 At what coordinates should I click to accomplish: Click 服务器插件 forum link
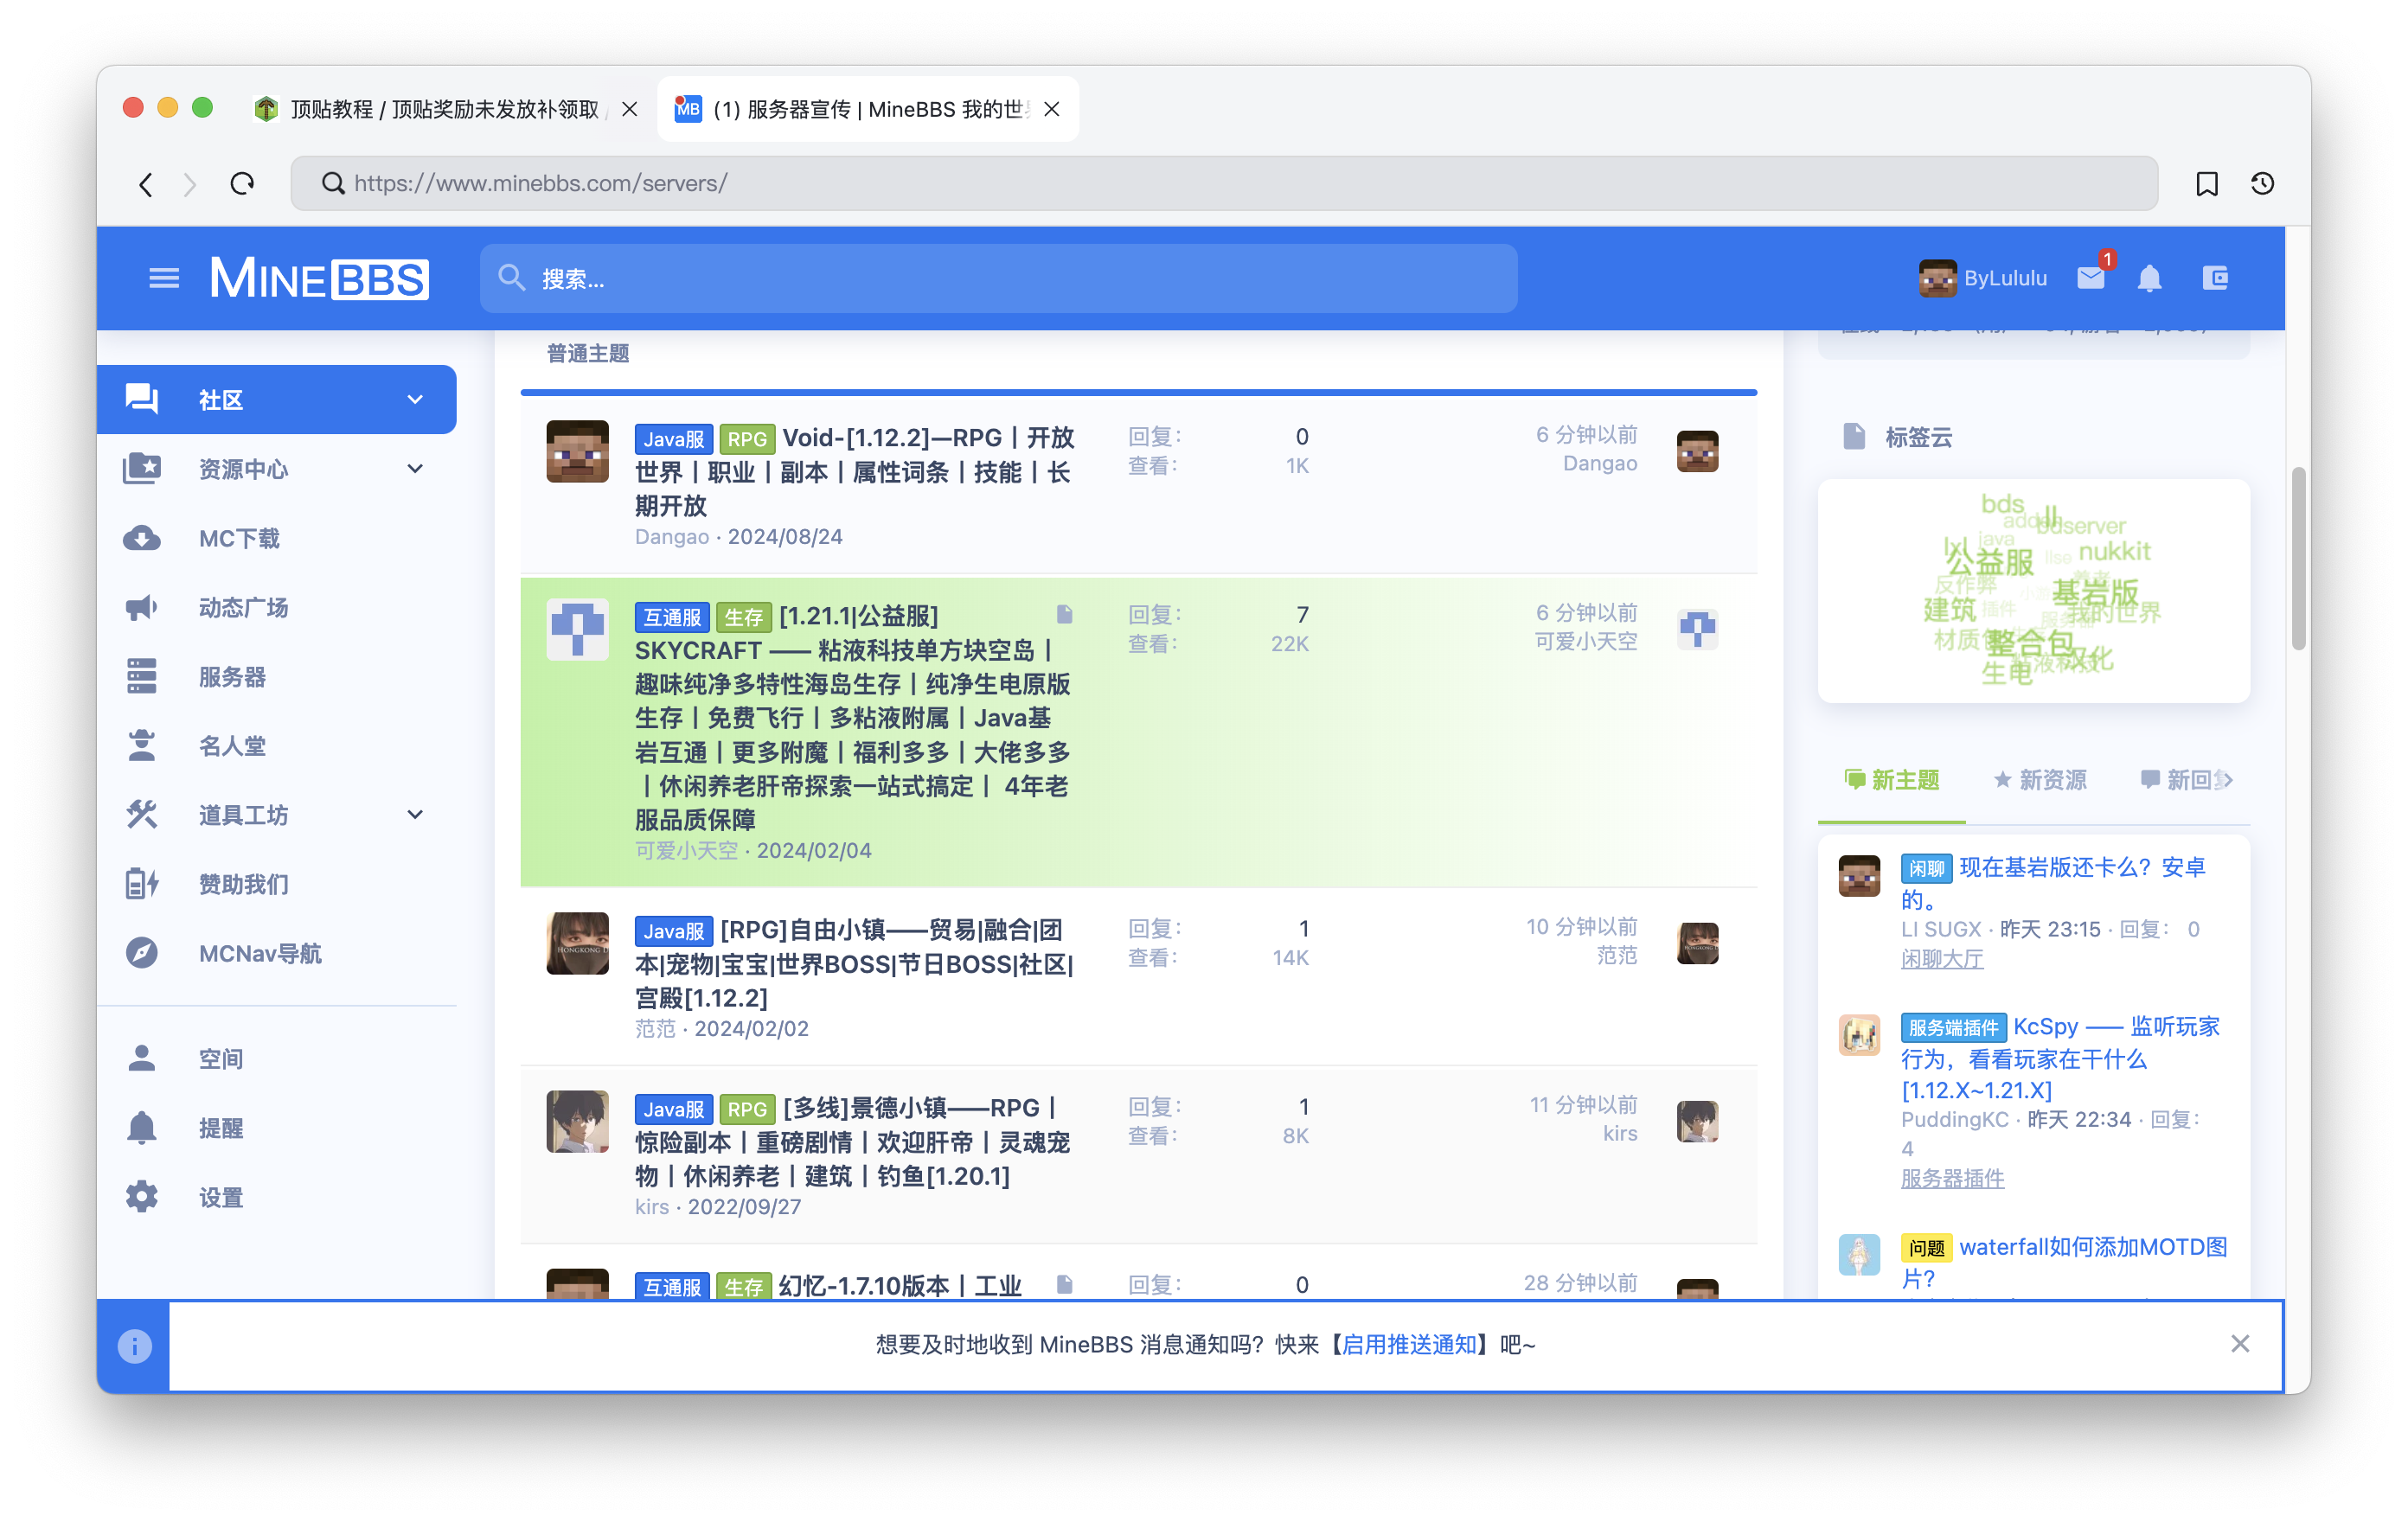click(x=1952, y=1178)
